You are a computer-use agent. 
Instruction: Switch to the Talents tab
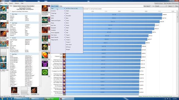click(x=15, y=6)
